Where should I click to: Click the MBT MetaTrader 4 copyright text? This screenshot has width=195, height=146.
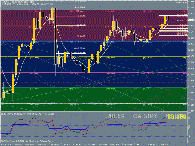click(x=27, y=141)
